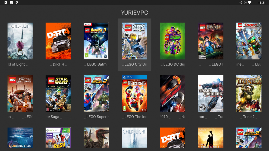Select LEGO Batman 3 Beyond Gotham cover
The image size is (269, 151).
click(96, 41)
